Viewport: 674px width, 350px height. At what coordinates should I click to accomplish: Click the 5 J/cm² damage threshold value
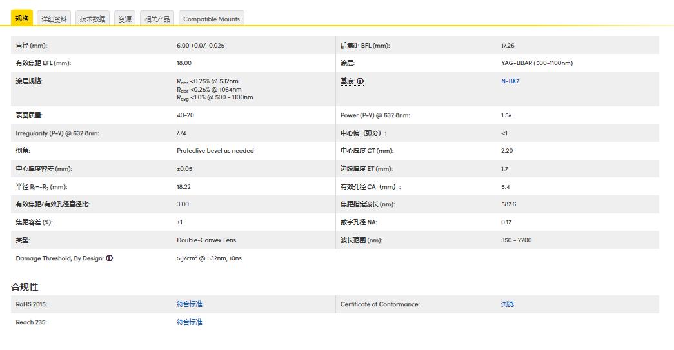210,258
